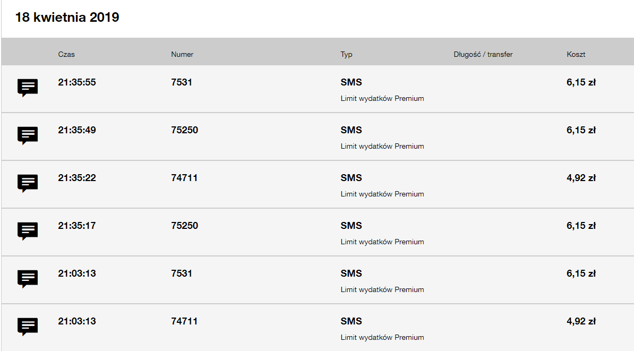Click the 18 kwietnia 2019 date heading
634x351 pixels.
[x=67, y=17]
